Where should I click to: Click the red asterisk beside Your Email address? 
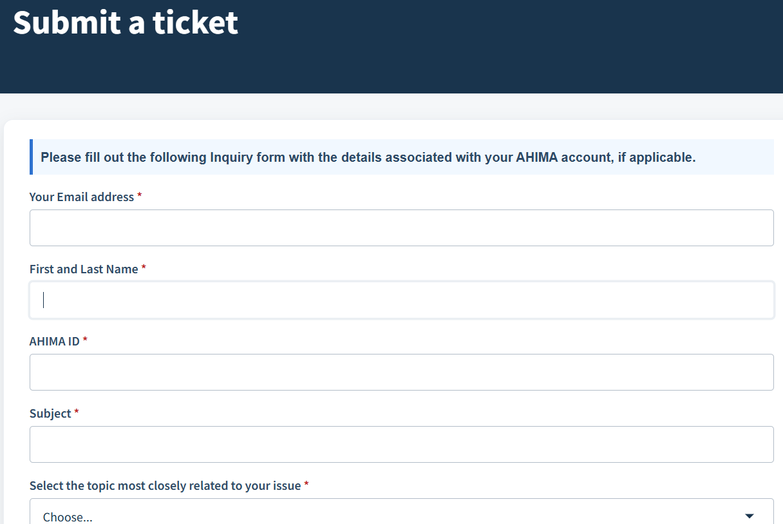(x=140, y=196)
